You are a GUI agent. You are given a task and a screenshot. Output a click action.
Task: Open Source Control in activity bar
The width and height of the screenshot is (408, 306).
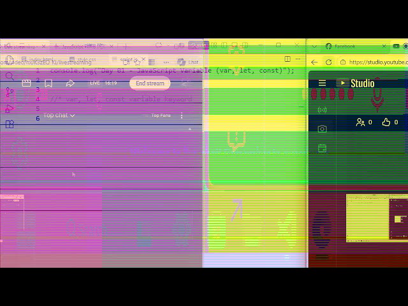tap(10, 92)
